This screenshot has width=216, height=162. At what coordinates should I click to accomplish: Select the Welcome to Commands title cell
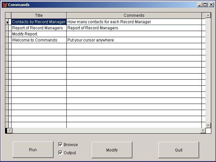point(39,40)
